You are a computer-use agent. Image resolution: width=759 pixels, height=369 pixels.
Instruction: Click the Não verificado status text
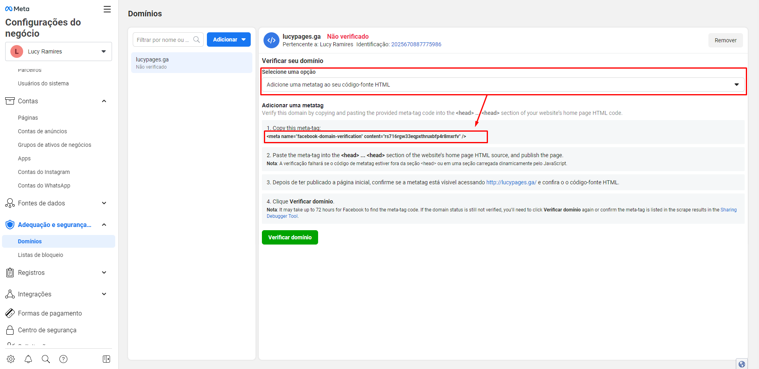(348, 36)
